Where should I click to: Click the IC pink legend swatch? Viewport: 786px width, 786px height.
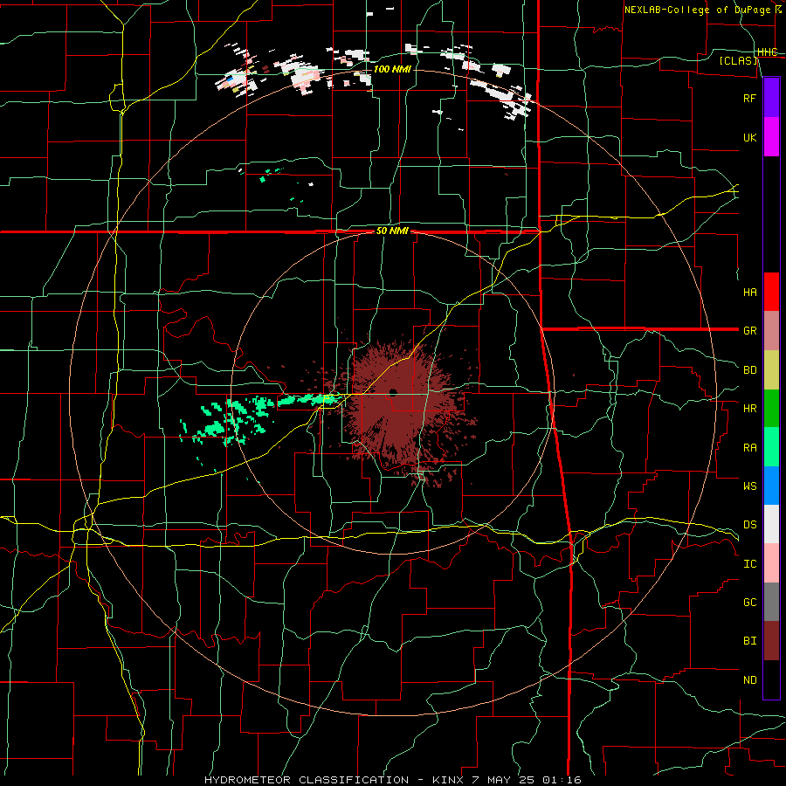[x=771, y=563]
